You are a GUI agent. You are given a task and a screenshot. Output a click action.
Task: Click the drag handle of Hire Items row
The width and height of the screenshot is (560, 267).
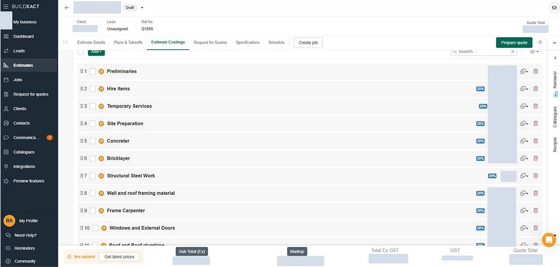(x=82, y=89)
